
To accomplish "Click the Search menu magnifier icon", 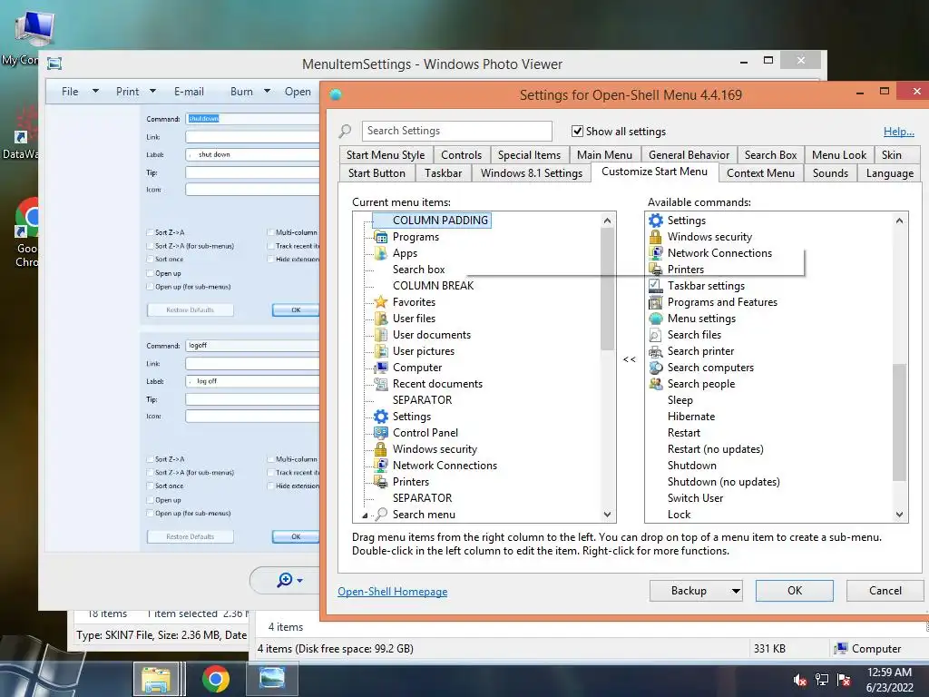I will point(381,515).
